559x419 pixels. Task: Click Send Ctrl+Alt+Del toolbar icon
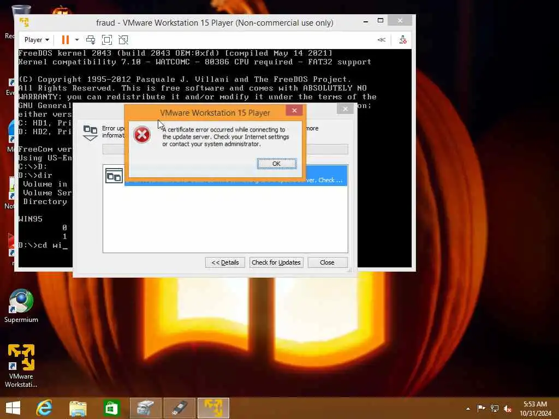(91, 39)
